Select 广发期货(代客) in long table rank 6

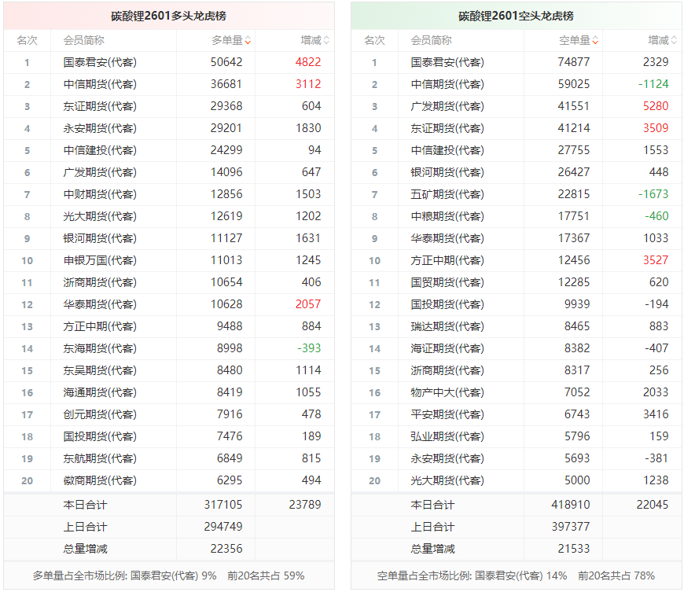[x=100, y=172]
